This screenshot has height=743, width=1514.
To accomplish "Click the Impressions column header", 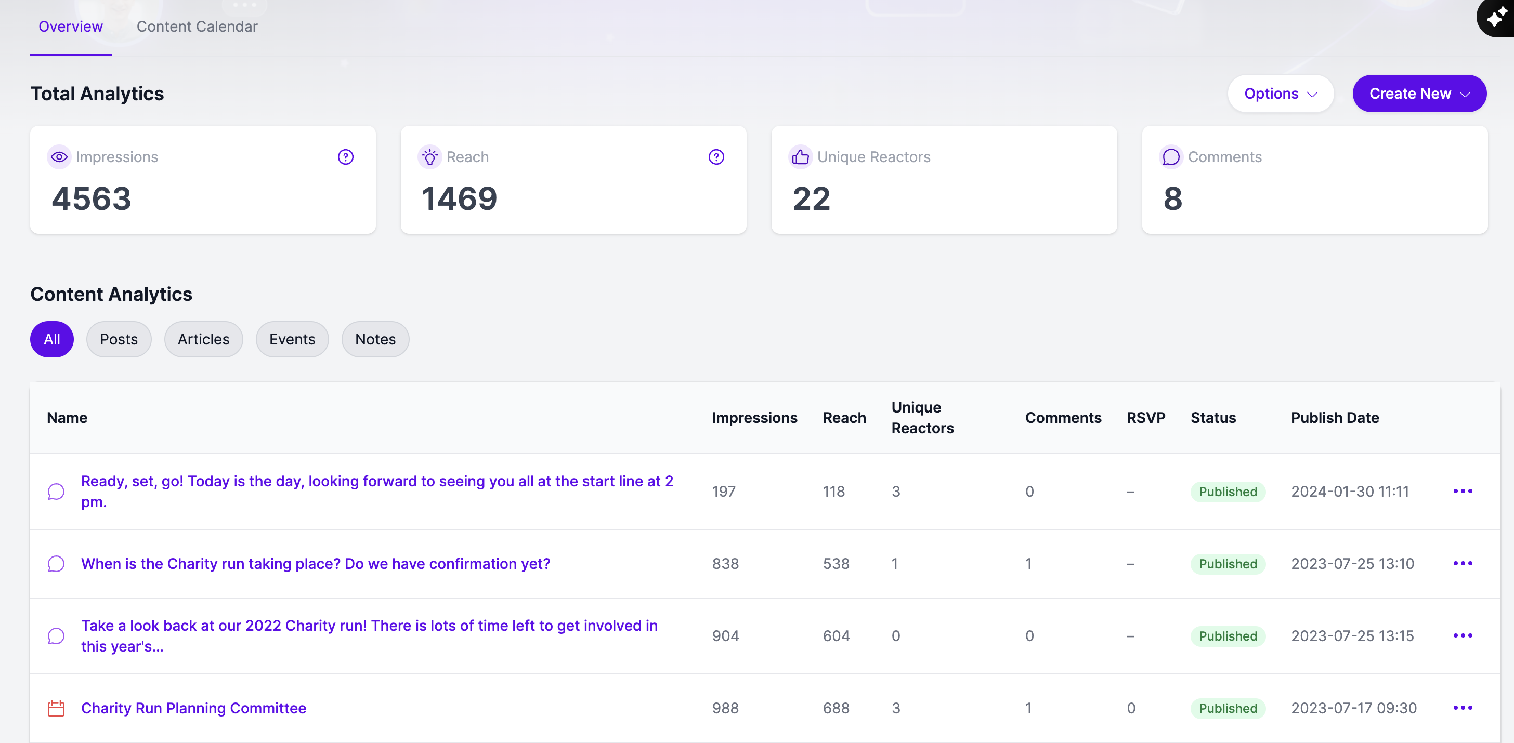I will click(x=754, y=418).
